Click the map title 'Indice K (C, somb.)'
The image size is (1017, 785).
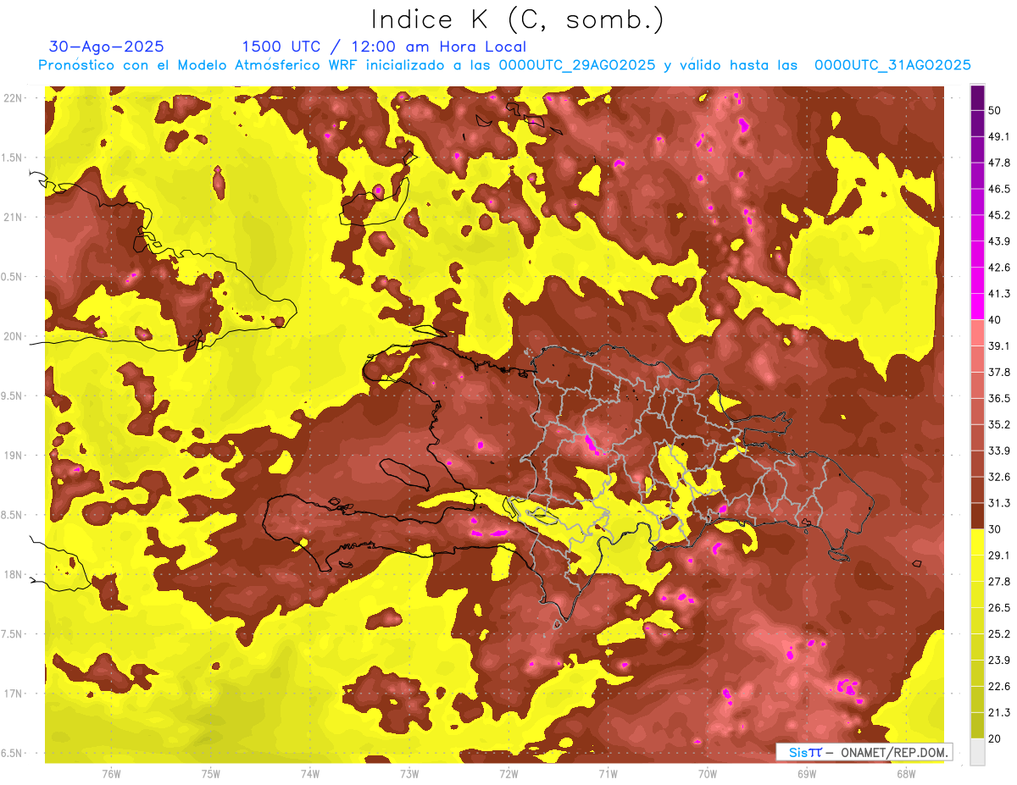point(518,19)
